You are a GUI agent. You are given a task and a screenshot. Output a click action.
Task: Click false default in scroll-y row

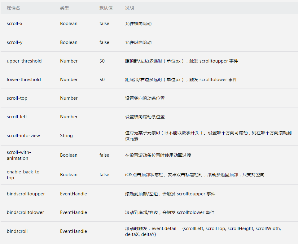pos(104,42)
